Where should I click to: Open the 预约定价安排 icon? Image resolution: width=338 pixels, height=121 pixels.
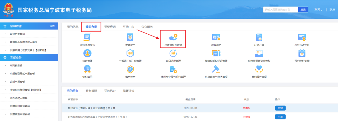[x=302, y=53]
